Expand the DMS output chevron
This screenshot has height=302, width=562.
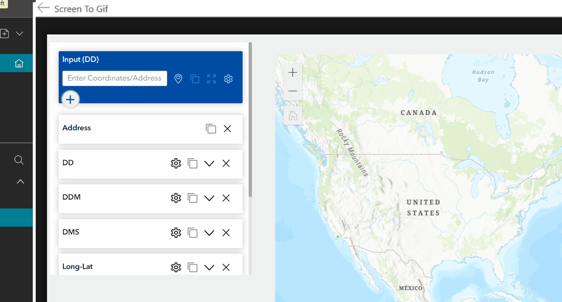click(x=209, y=233)
